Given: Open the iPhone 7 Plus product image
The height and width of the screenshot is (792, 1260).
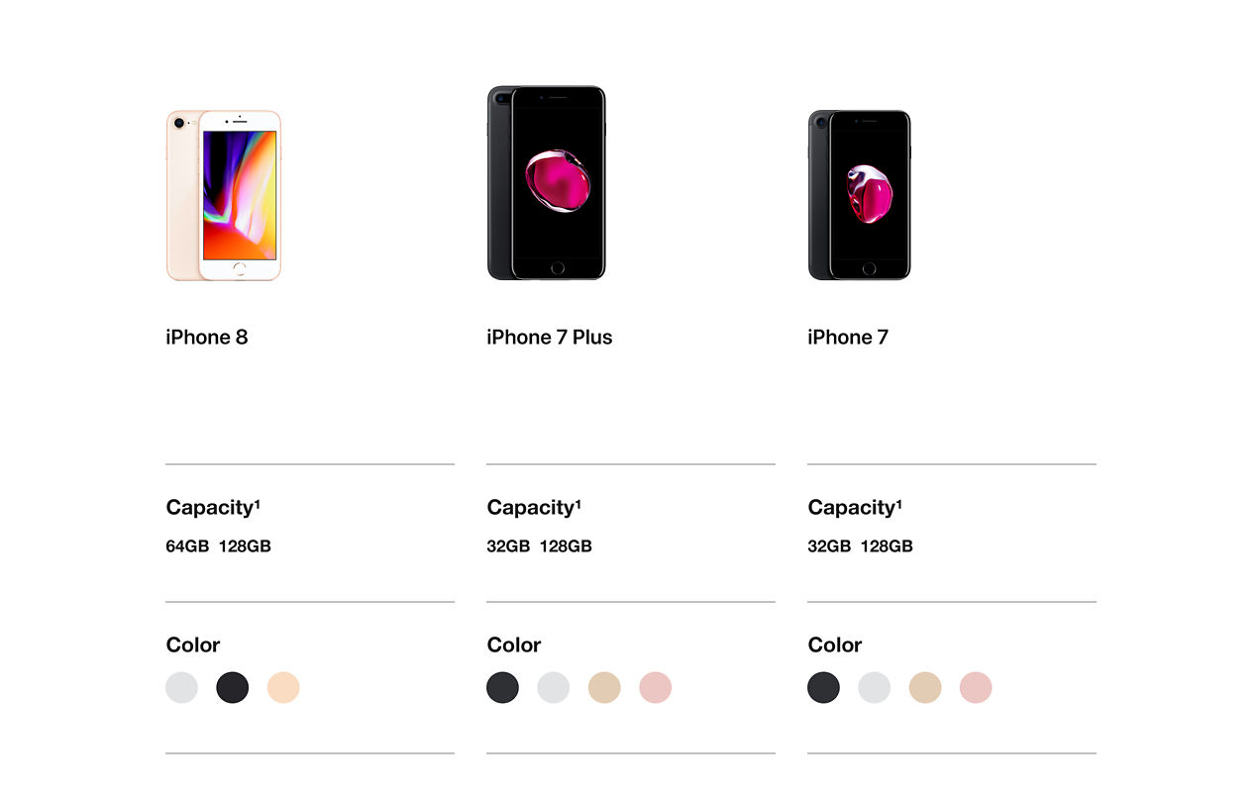Looking at the screenshot, I should [546, 183].
